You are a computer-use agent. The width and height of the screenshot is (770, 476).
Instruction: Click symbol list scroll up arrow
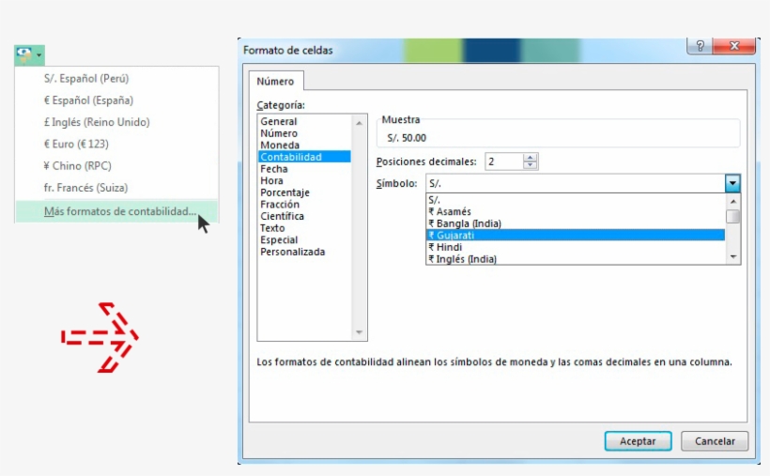[x=732, y=202]
